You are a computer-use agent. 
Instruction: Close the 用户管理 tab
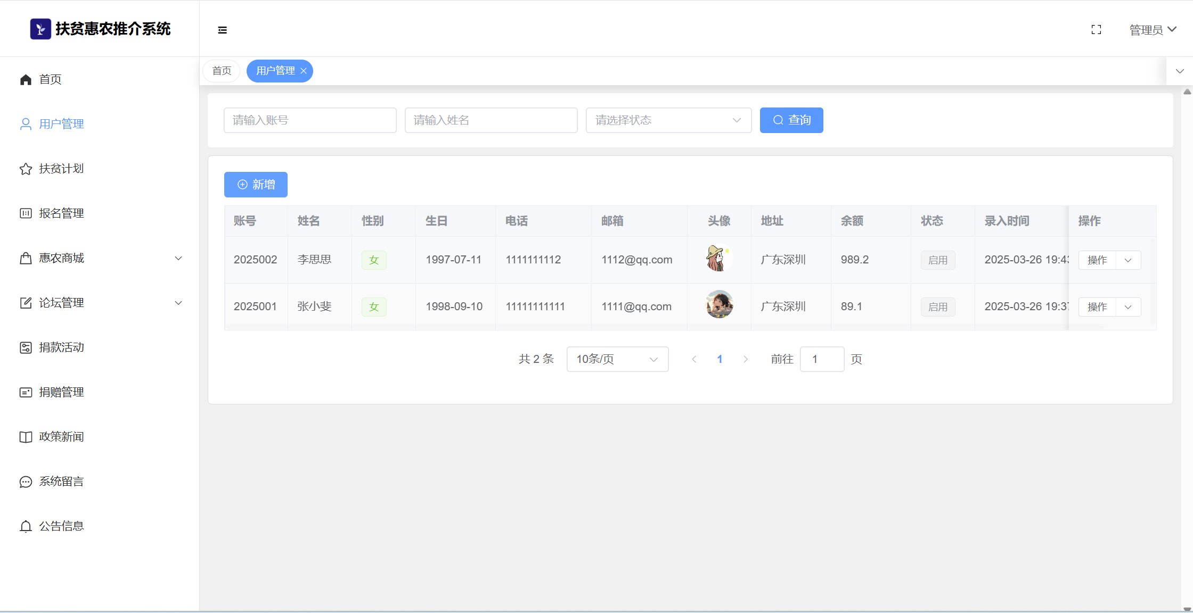point(304,71)
